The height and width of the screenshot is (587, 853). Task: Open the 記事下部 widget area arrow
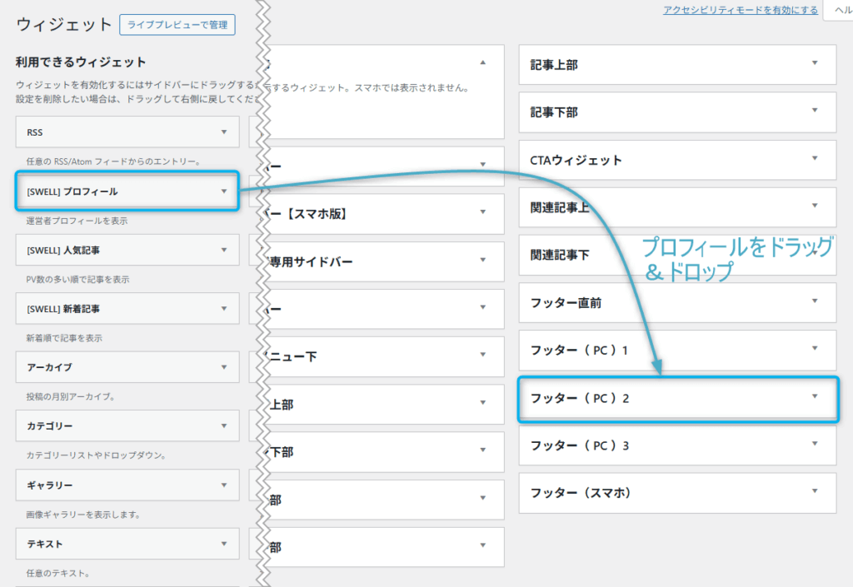click(815, 111)
